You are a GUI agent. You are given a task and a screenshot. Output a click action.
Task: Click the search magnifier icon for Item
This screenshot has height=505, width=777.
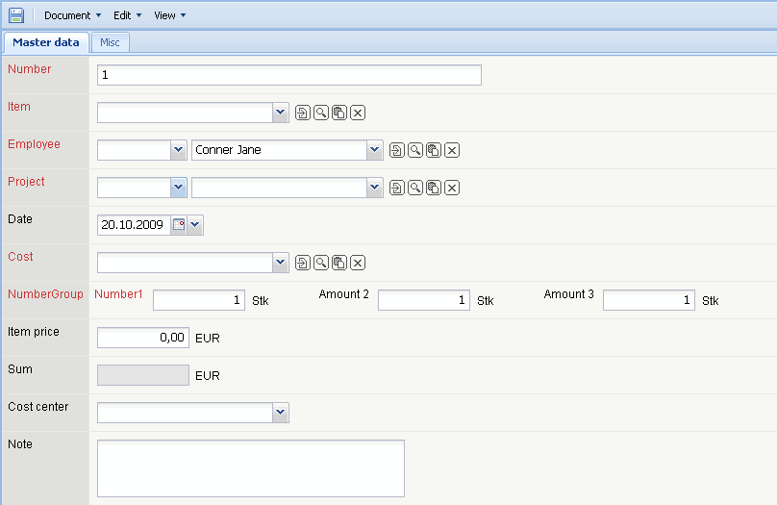(x=321, y=114)
